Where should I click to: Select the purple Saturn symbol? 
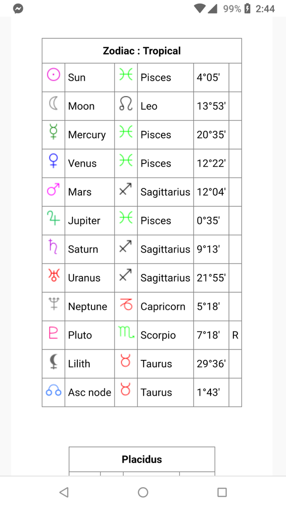53,247
